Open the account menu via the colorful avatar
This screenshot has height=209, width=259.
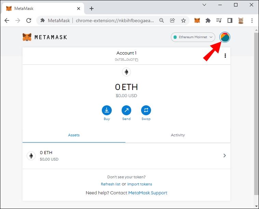tap(224, 37)
